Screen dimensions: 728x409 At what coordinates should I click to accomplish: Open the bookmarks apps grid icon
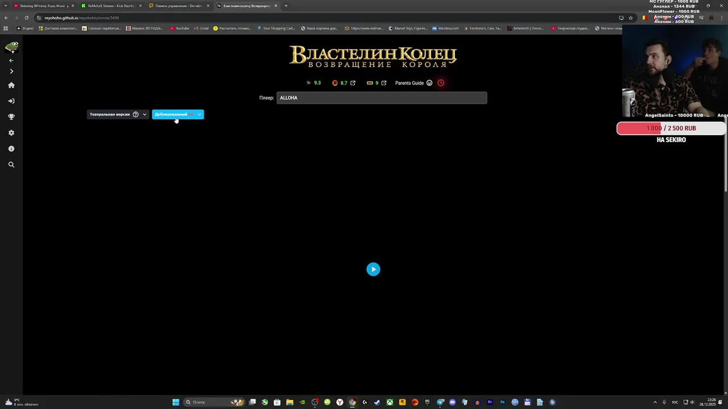point(6,28)
